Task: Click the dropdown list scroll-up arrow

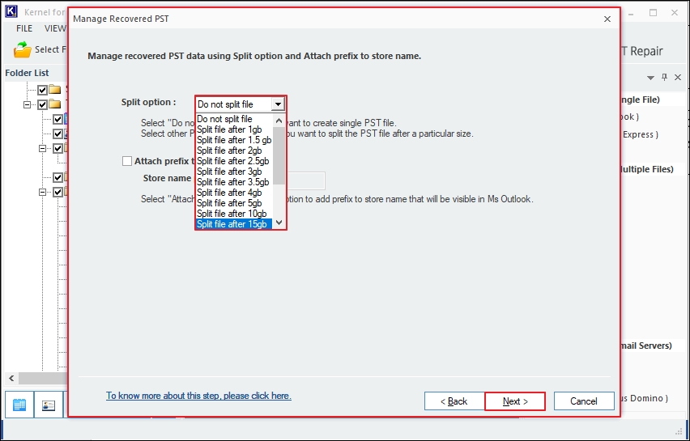Action: click(279, 120)
